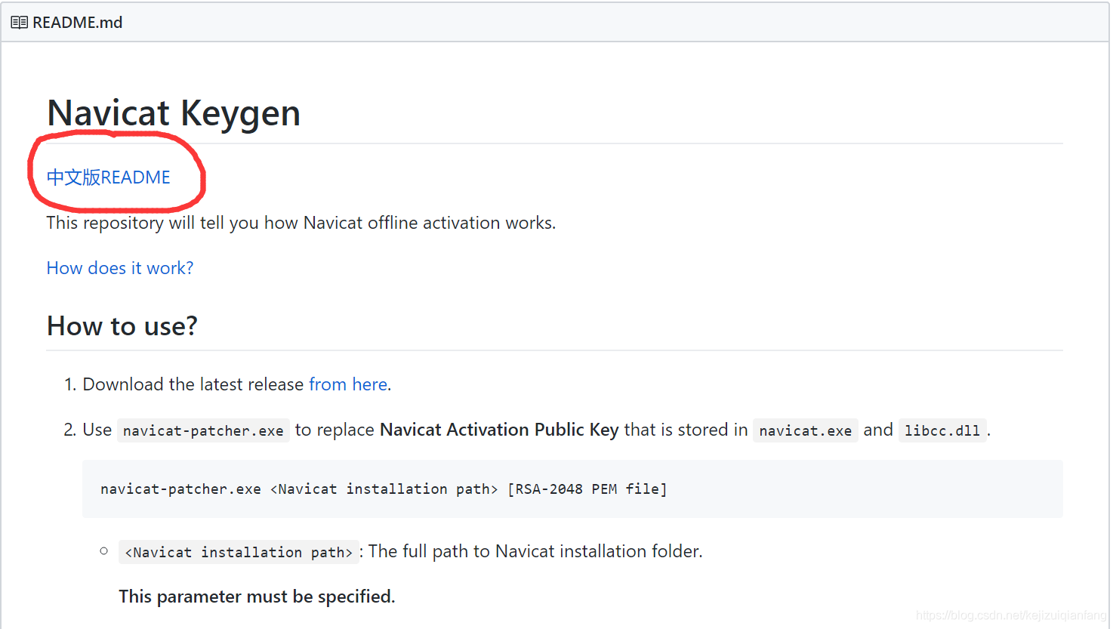Click the bold 'Navicat Activation Public Key' text

(x=499, y=430)
